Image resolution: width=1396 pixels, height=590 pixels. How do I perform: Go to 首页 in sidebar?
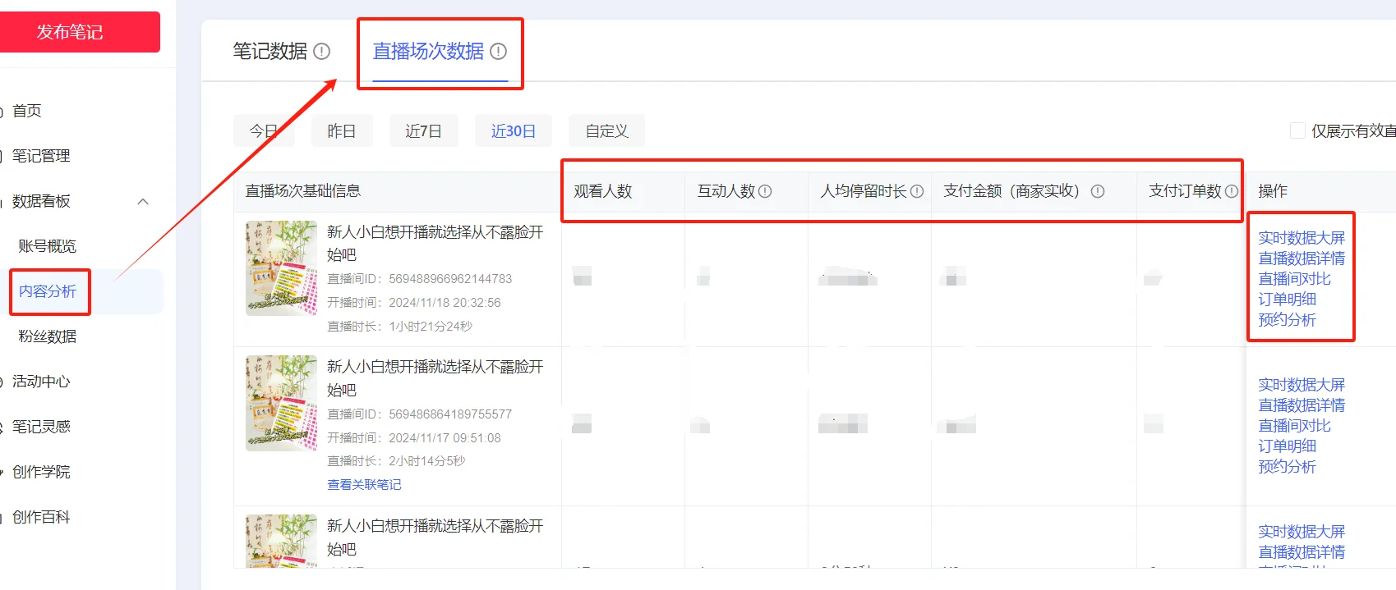point(27,111)
